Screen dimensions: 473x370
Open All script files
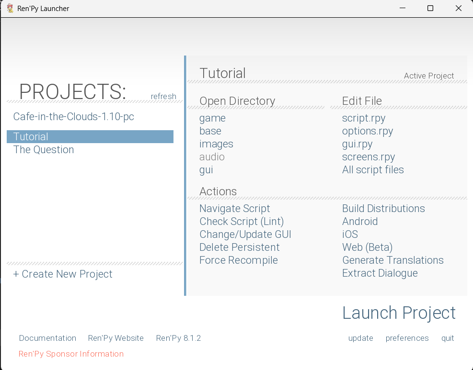[373, 170]
